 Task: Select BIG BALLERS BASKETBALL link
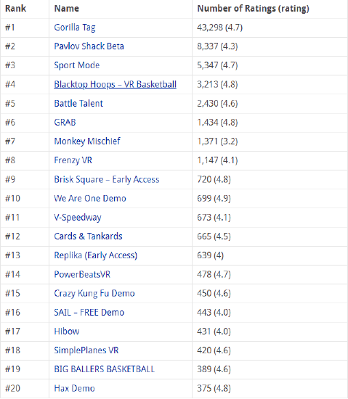pos(105,369)
